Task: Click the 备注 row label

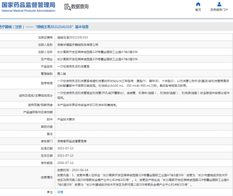Action: pos(50,134)
